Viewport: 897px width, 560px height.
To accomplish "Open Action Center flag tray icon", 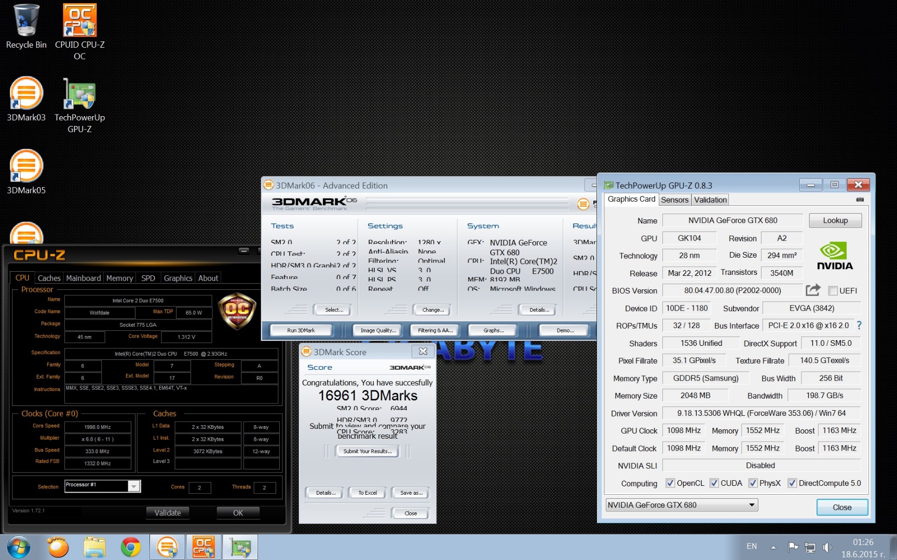I will 793,547.
